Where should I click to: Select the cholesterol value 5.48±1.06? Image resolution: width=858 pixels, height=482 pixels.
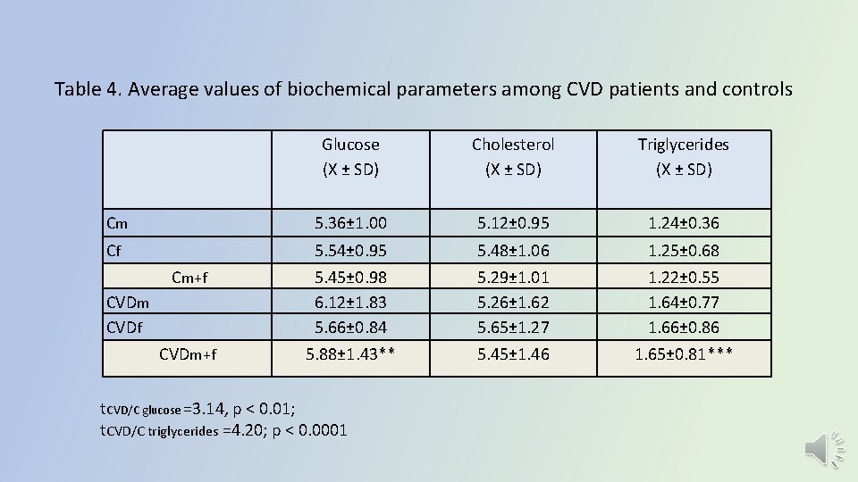tap(513, 251)
